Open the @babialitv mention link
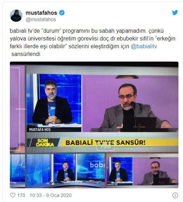Image resolution: width=183 pixels, height=202 pixels. (x=144, y=46)
